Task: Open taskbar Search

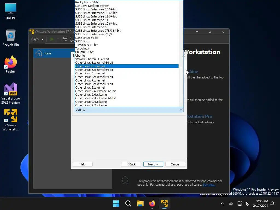Action: tap(128, 203)
